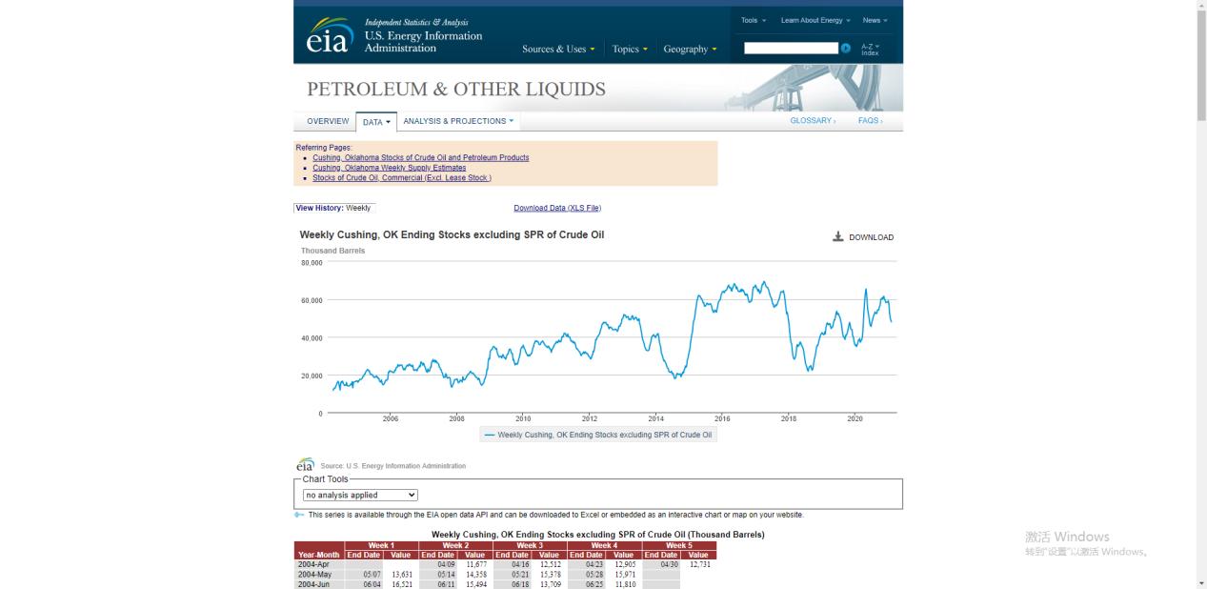The width and height of the screenshot is (1207, 589).
Task: Open the Learn About Energy menu
Action: [815, 21]
